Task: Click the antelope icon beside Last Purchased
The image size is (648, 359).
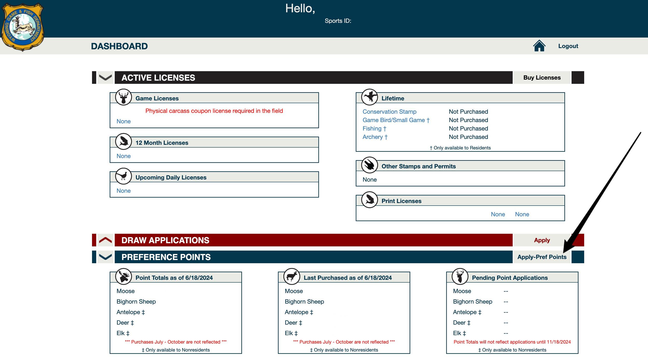Action: pos(292,277)
